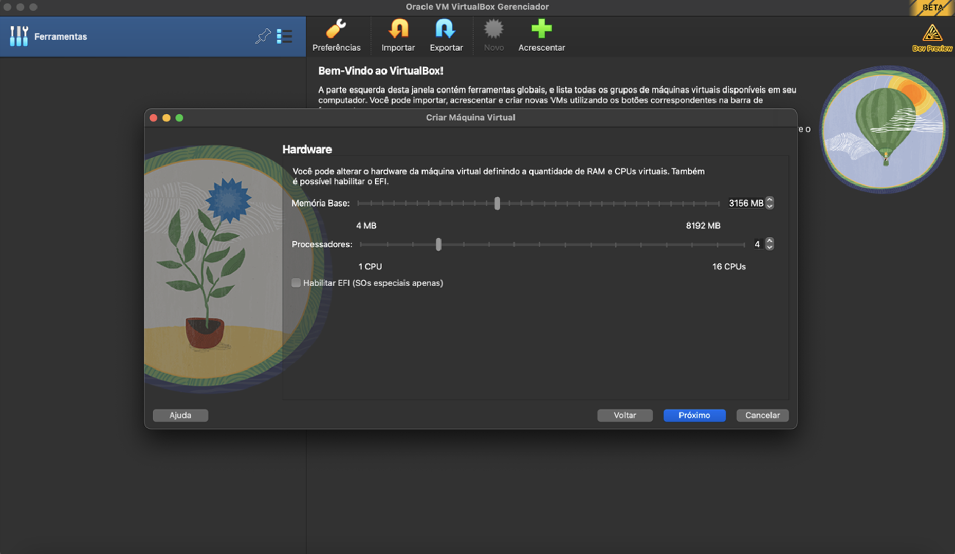Viewport: 955px width, 554px height.
Task: Click the Hardware heading
Action: [307, 150]
